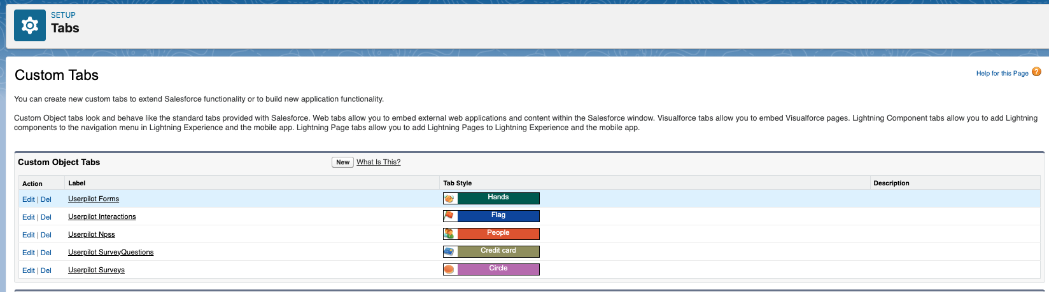This screenshot has height=292, width=1049.
Task: Click the Credit card tab style icon
Action: click(450, 252)
